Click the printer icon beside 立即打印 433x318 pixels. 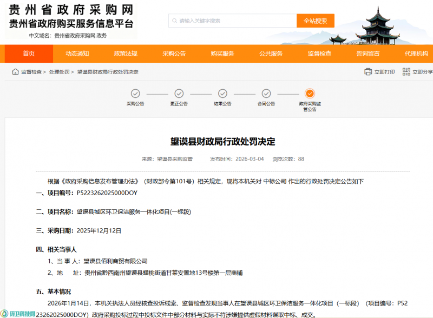click(x=368, y=72)
